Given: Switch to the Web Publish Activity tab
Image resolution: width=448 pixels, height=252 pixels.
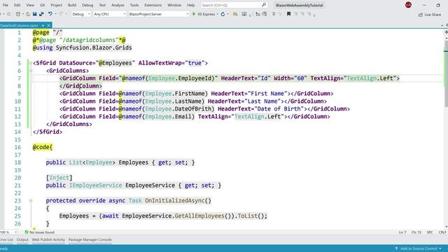Looking at the screenshot, I should 48,239.
